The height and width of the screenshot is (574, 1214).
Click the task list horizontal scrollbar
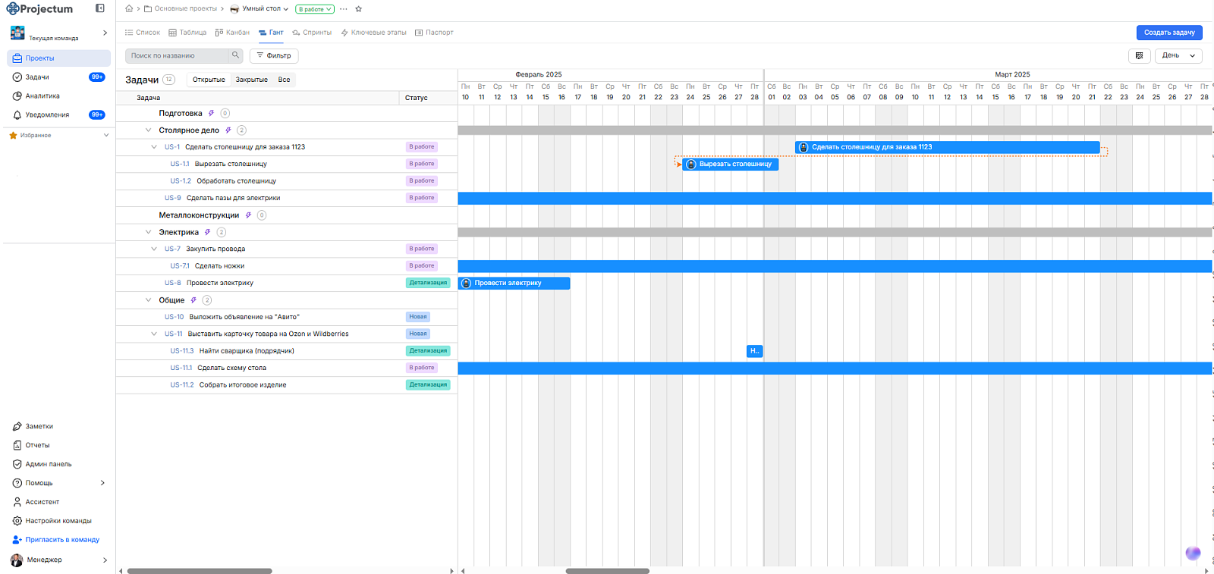point(200,571)
